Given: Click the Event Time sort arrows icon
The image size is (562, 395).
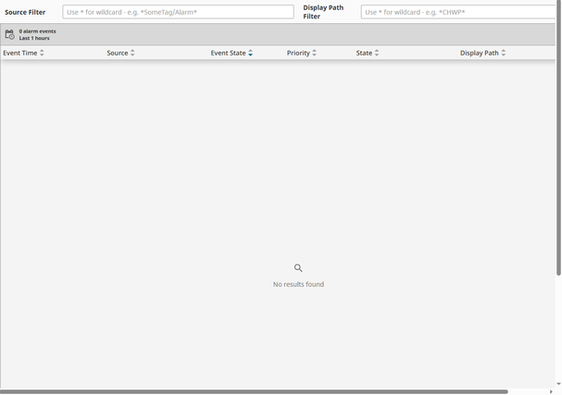Looking at the screenshot, I should click(42, 53).
